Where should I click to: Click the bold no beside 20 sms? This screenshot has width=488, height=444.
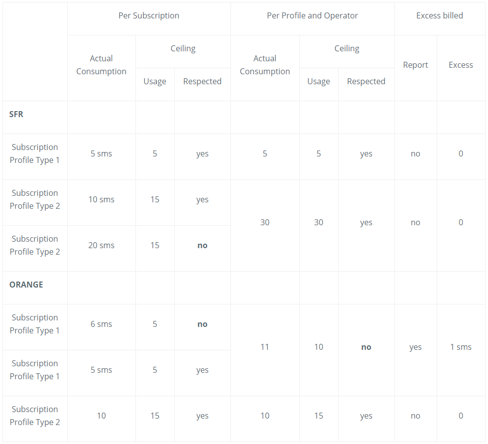coord(202,245)
